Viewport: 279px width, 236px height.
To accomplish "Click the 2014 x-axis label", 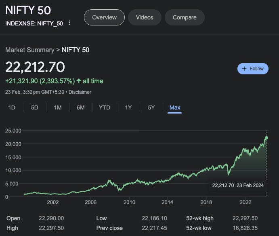I will coord(167,202).
